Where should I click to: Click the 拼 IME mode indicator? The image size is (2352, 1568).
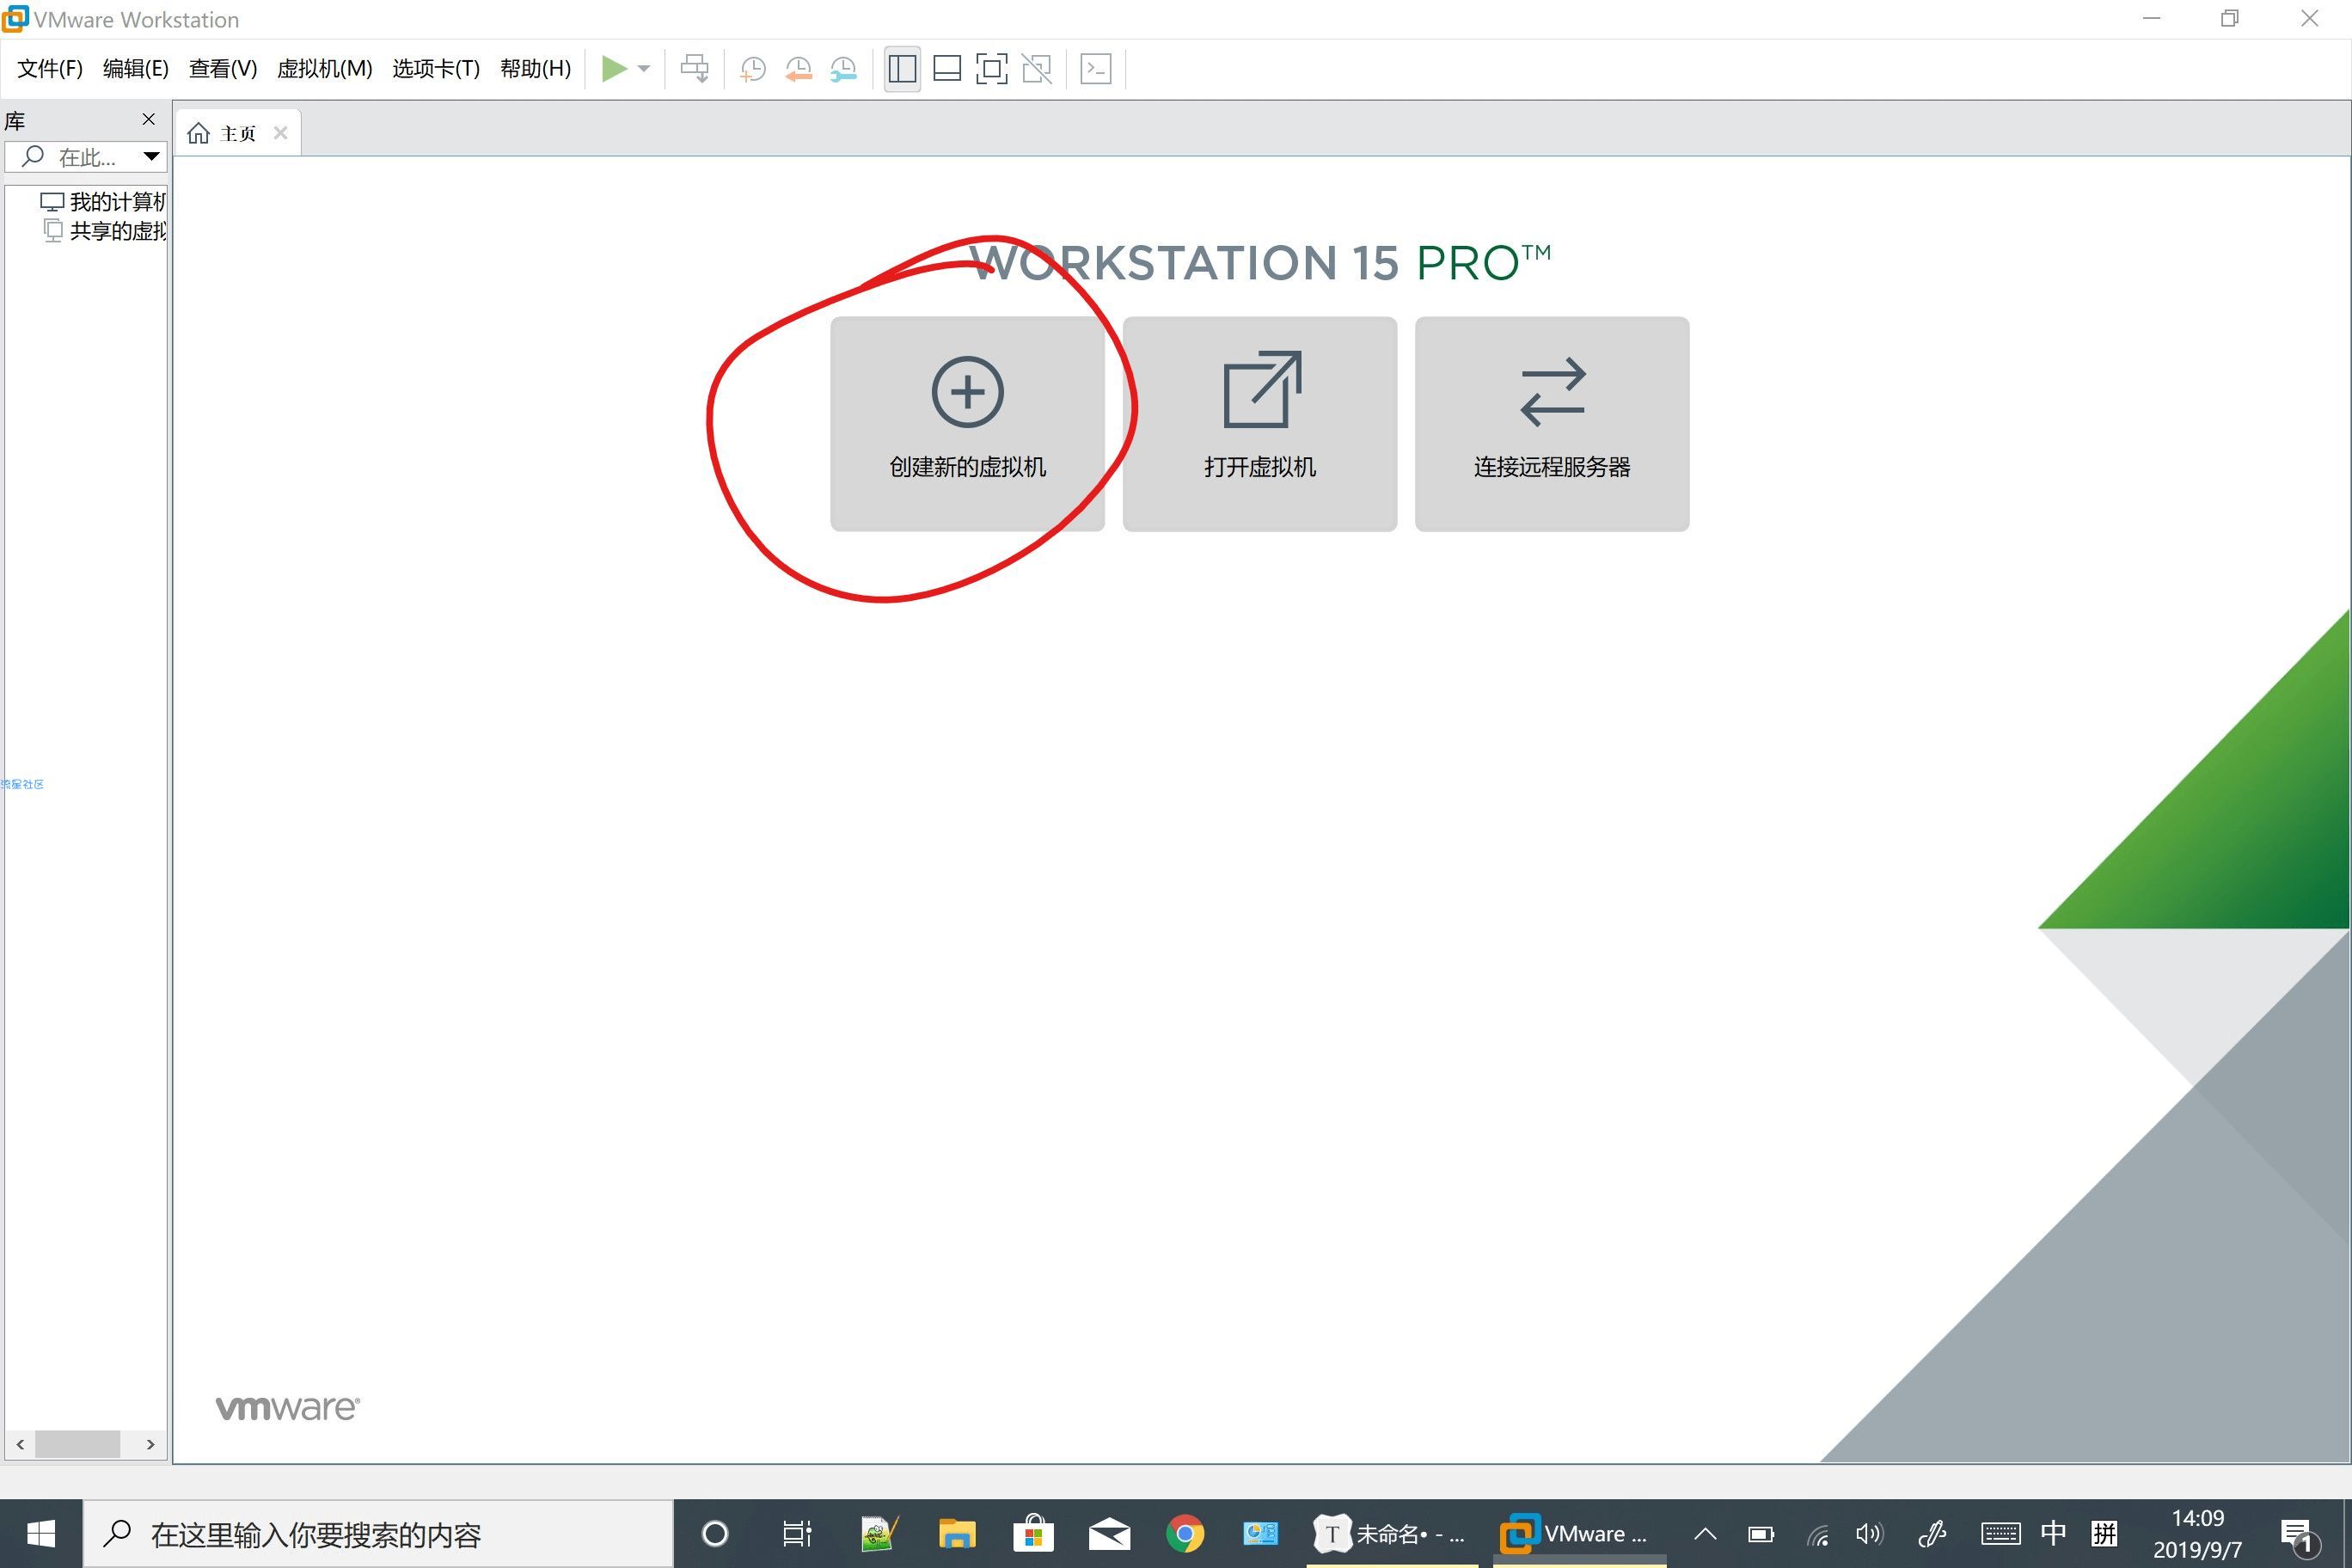pyautogui.click(x=2105, y=1534)
